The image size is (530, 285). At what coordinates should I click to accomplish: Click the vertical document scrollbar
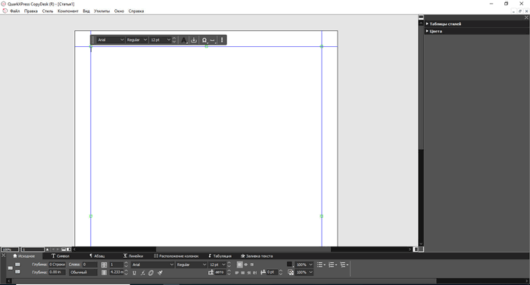[x=421, y=134]
